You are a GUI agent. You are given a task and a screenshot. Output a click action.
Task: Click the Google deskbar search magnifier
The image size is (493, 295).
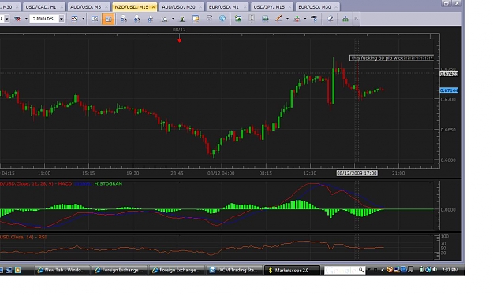pos(361,270)
